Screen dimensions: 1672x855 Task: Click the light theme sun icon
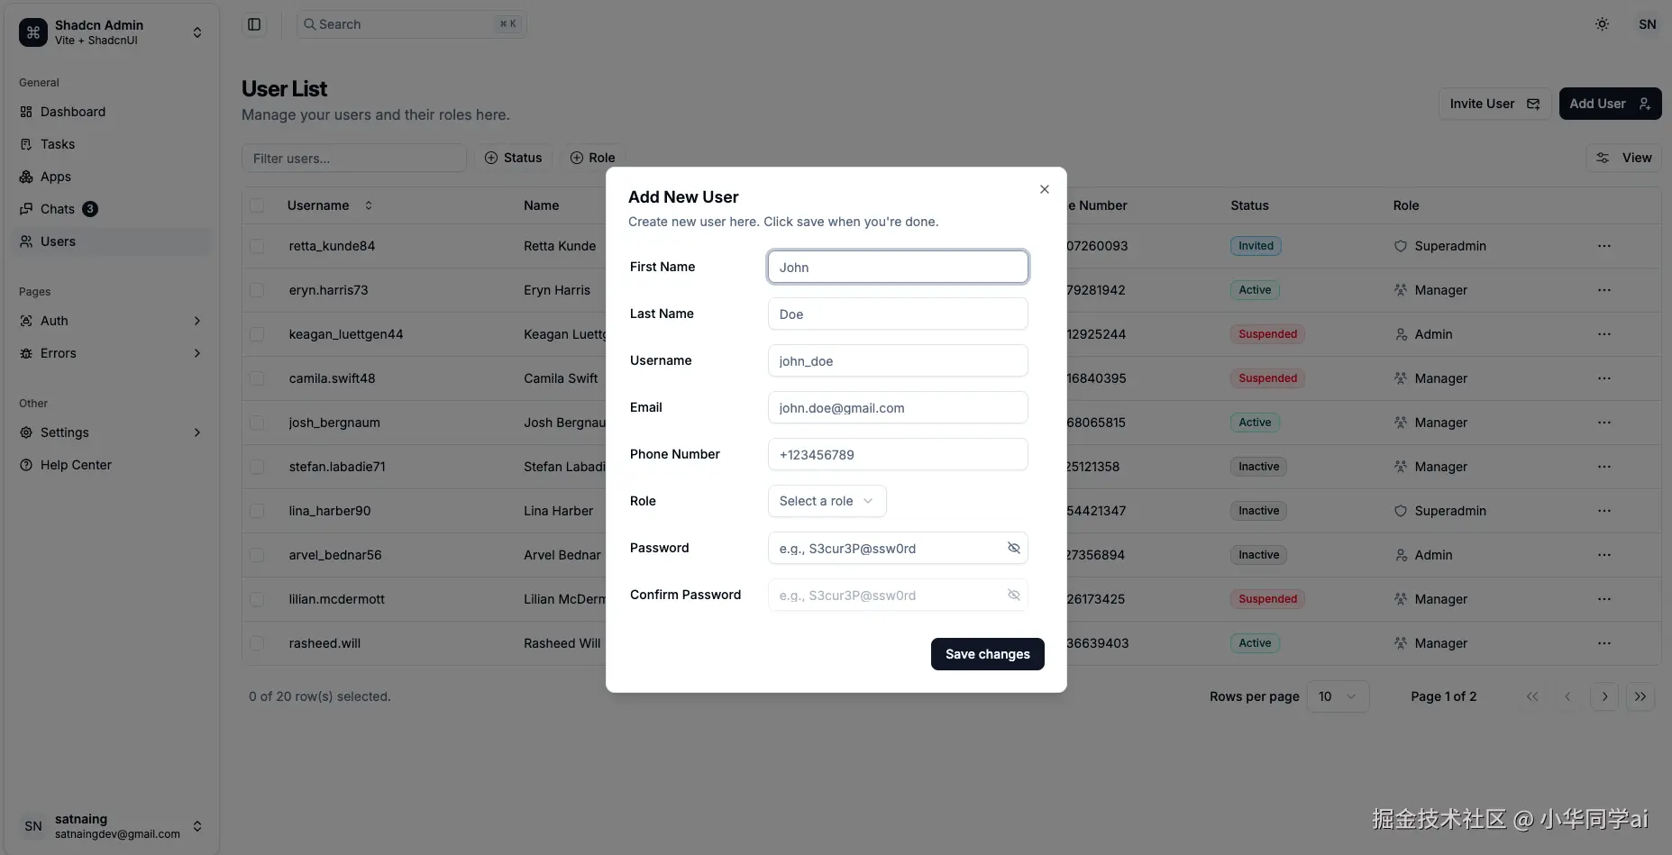1602,24
